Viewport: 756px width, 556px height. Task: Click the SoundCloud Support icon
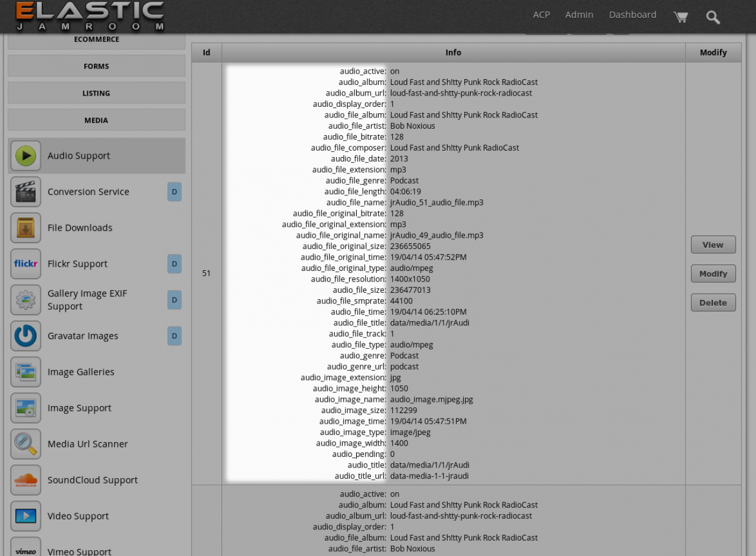[x=25, y=480]
